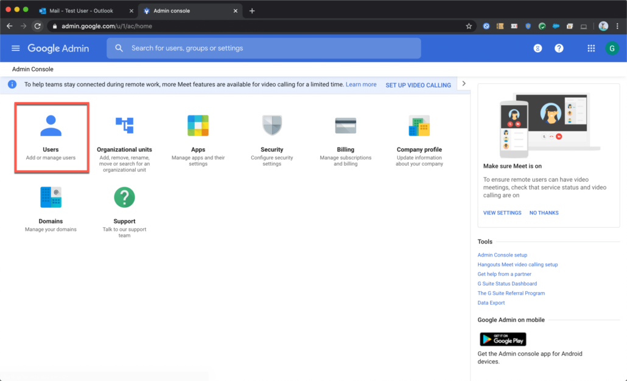The width and height of the screenshot is (627, 381).
Task: Click VIEW SETTINGS in Meet card
Action: (x=502, y=213)
